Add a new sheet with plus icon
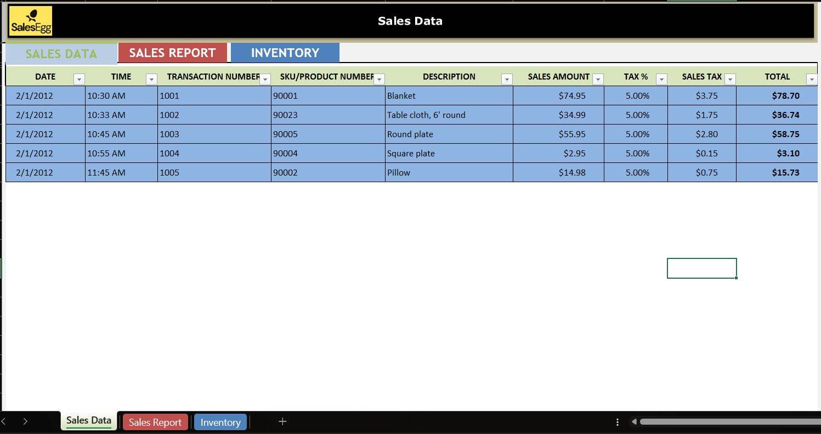Viewport: 821px width, 434px height. pos(282,421)
